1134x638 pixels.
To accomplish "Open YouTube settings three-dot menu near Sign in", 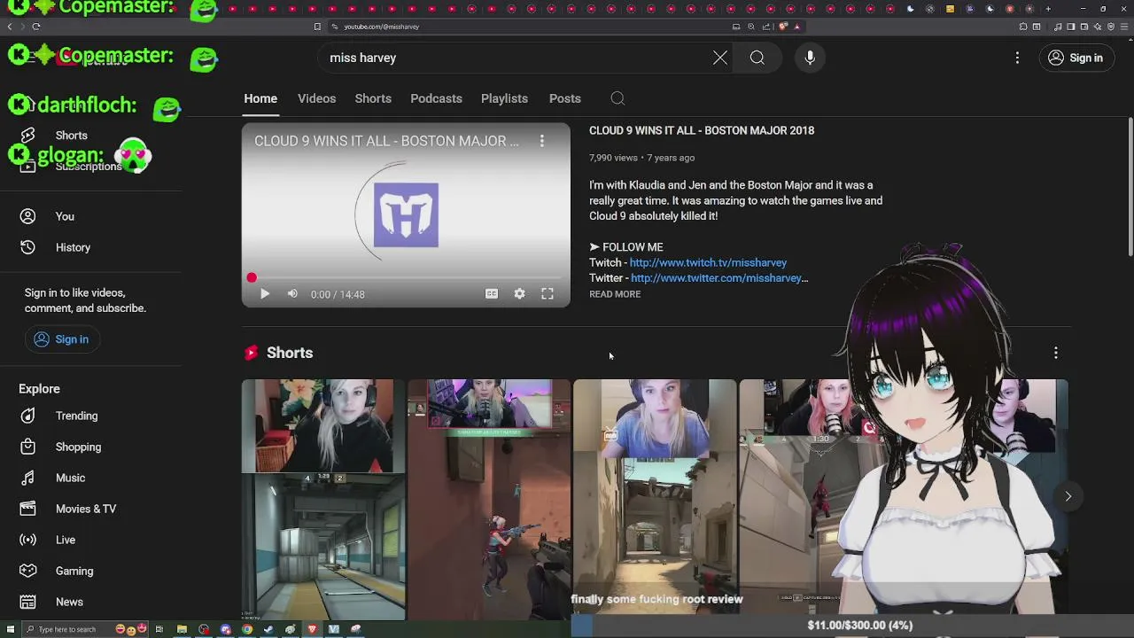I will (x=1017, y=58).
